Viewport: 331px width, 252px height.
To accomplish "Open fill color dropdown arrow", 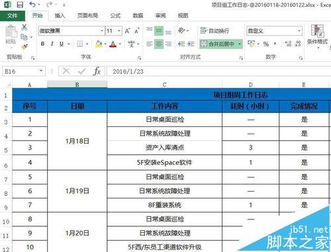I will [x=105, y=44].
